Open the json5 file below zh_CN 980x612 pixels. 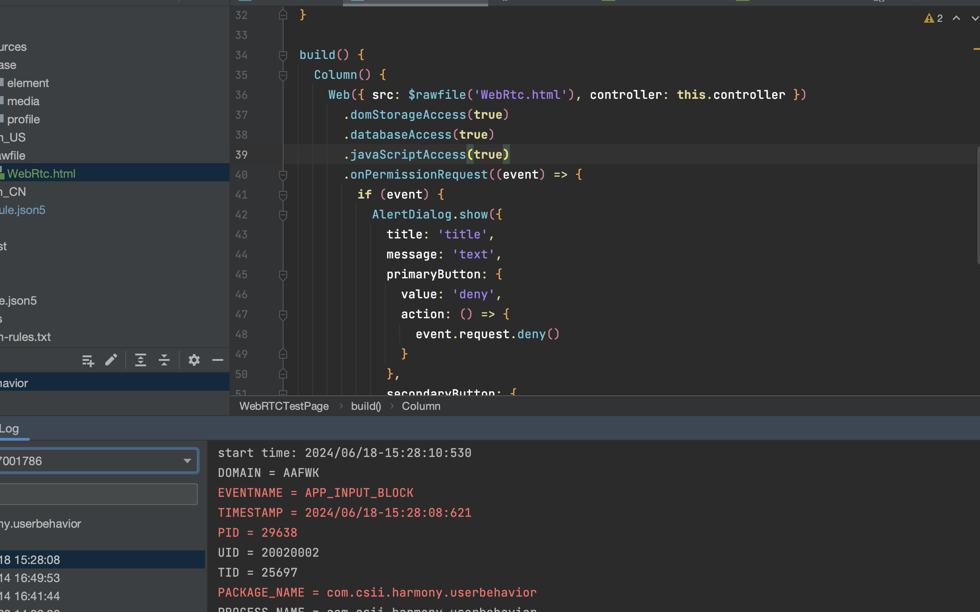[23, 210]
